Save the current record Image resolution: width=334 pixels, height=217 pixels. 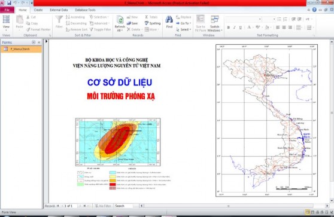[132, 23]
